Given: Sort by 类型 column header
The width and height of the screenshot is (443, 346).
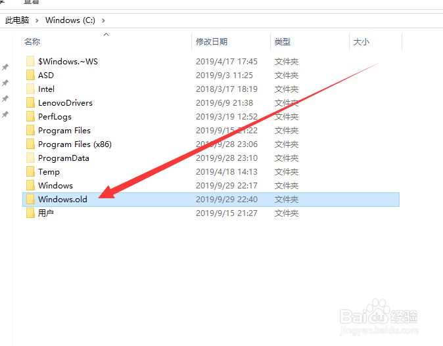Looking at the screenshot, I should pos(283,42).
